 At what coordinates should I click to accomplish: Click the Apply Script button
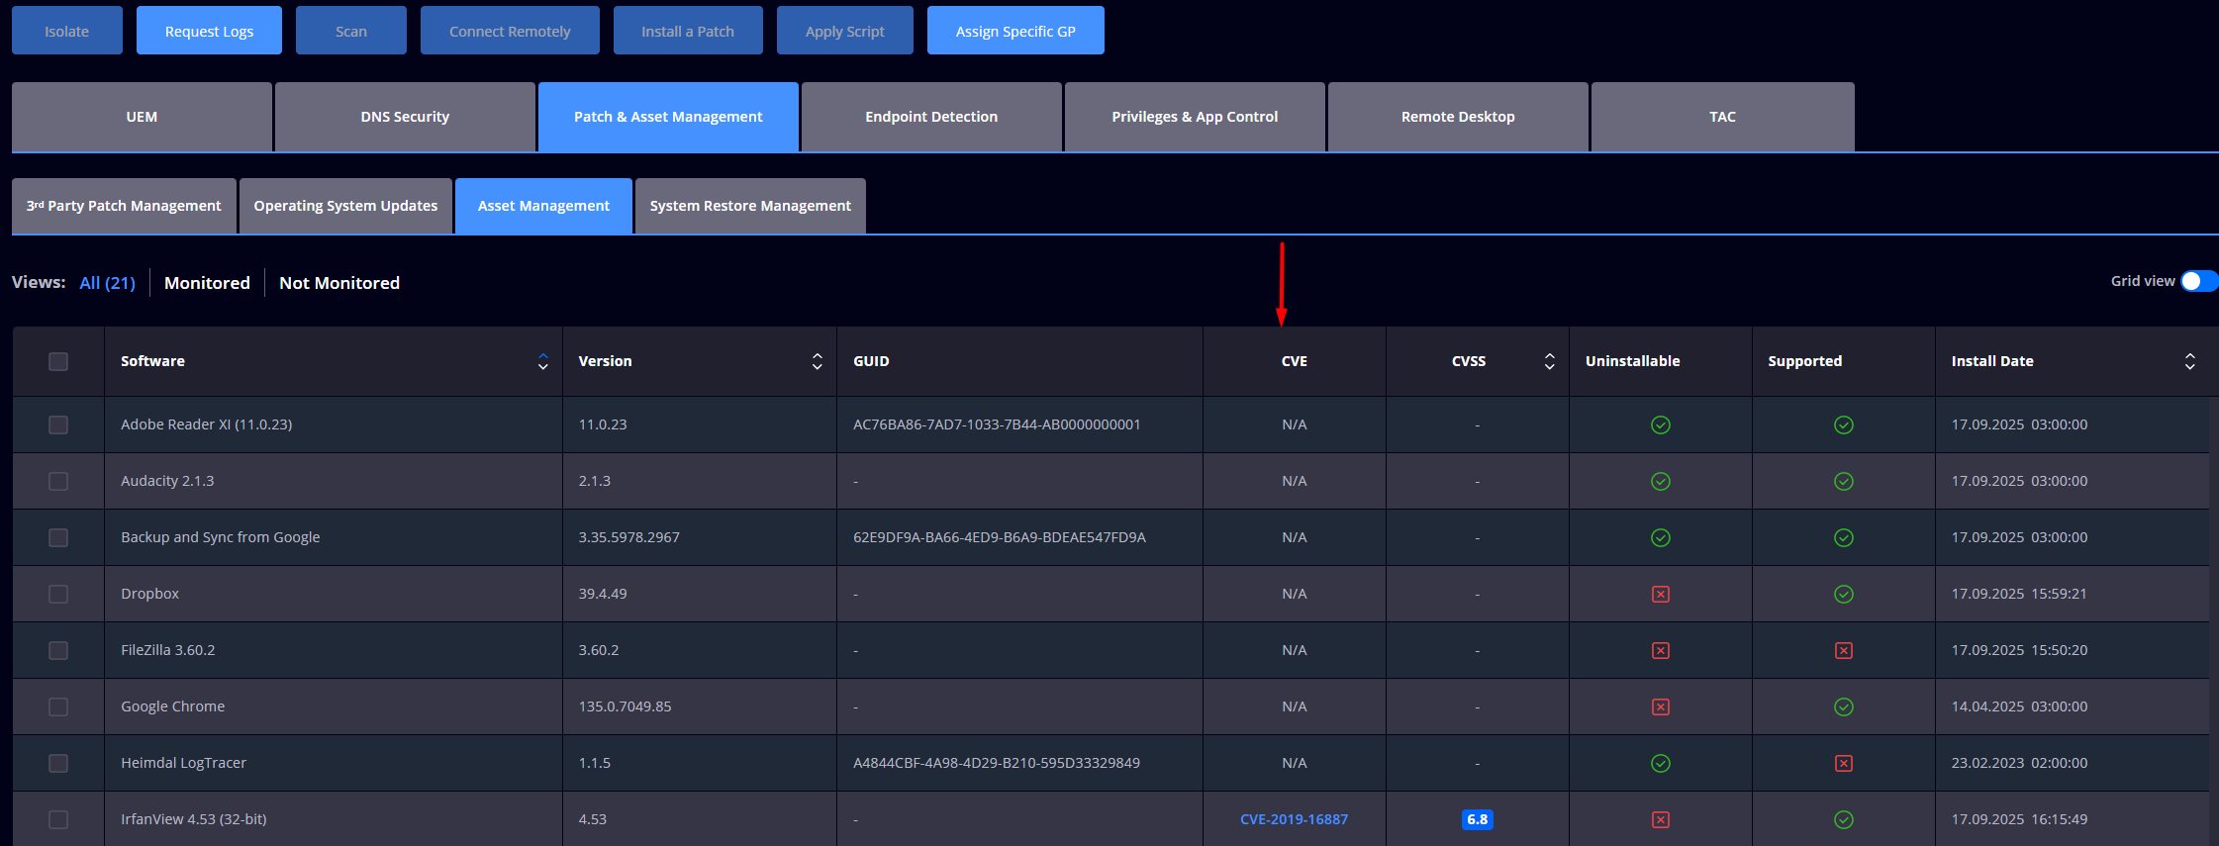click(x=845, y=31)
